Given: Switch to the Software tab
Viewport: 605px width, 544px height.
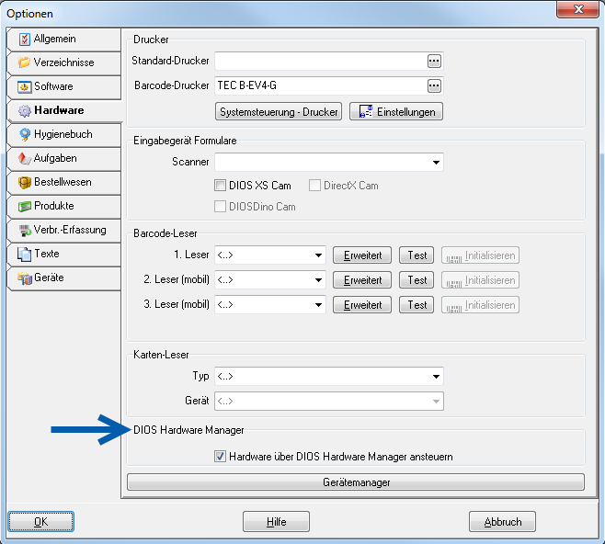Looking at the screenshot, I should click(64, 86).
